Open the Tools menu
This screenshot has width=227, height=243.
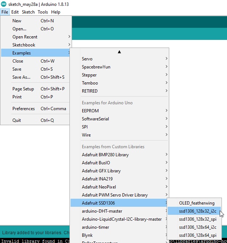pos(43,12)
